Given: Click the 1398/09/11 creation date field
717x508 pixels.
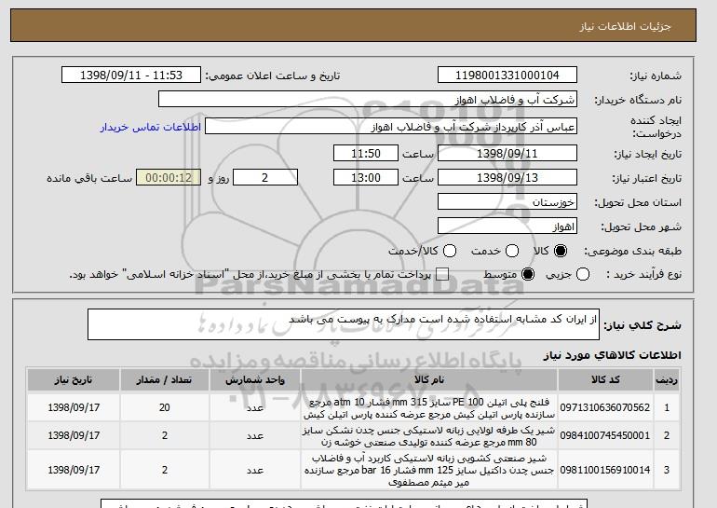Looking at the screenshot, I should pyautogui.click(x=507, y=153).
